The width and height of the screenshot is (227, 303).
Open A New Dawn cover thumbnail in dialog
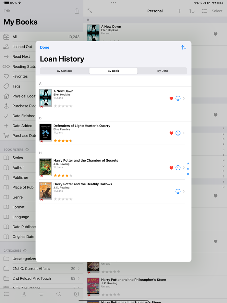45,98
